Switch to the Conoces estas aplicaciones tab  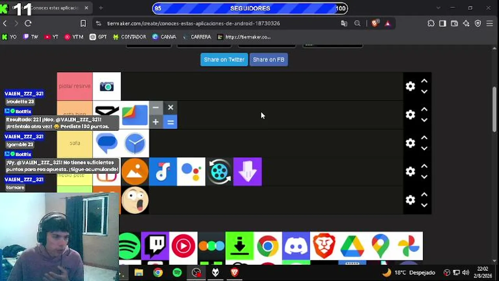(51, 8)
